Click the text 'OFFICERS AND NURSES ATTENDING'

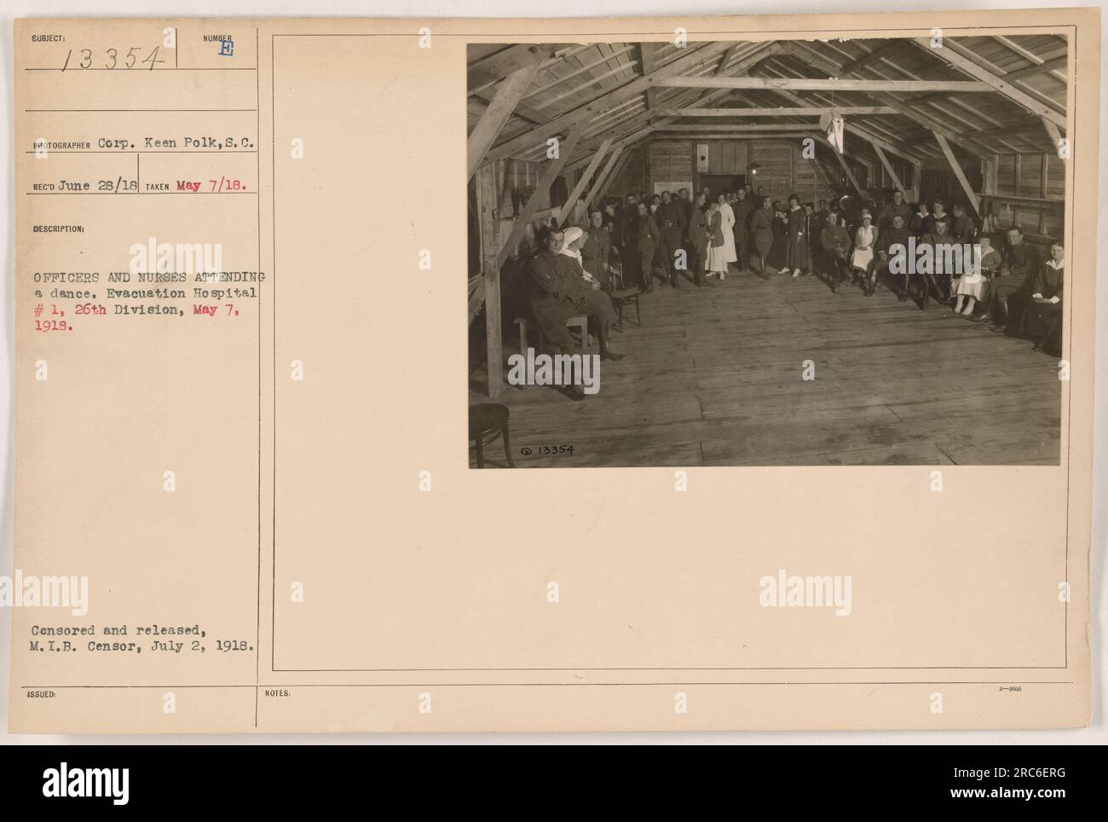tap(149, 277)
